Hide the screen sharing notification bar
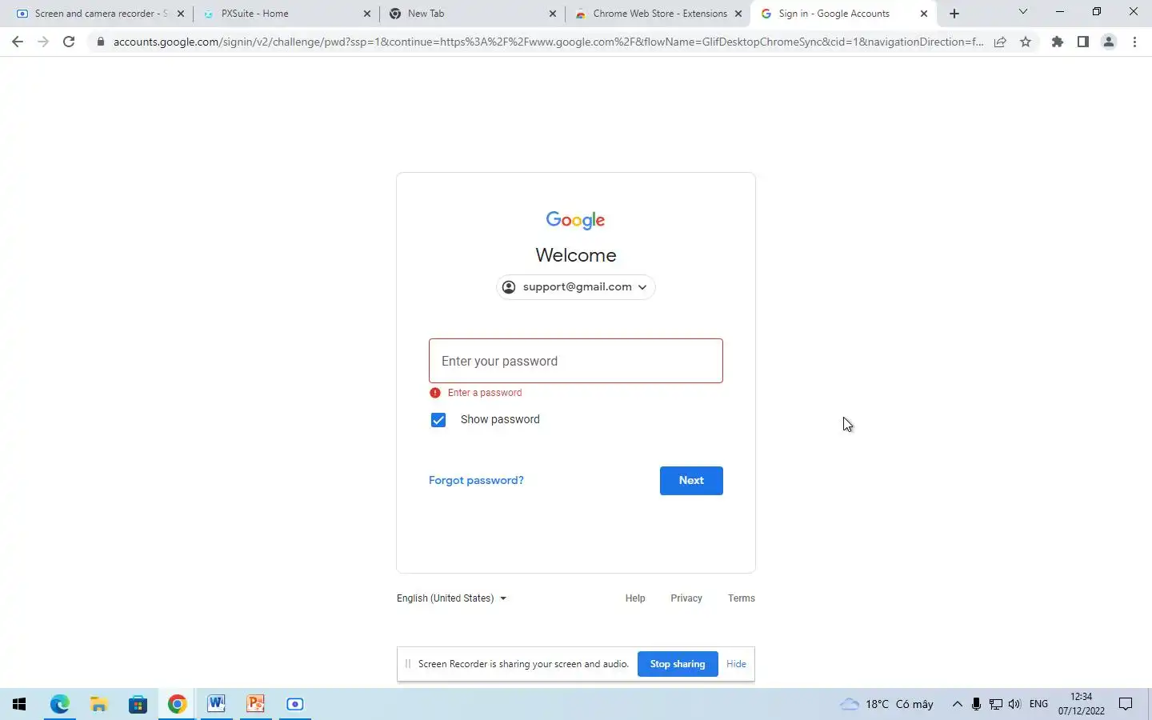The image size is (1152, 720). [x=736, y=664]
